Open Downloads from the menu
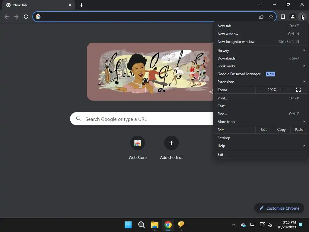This screenshot has height=232, width=309. (261, 58)
